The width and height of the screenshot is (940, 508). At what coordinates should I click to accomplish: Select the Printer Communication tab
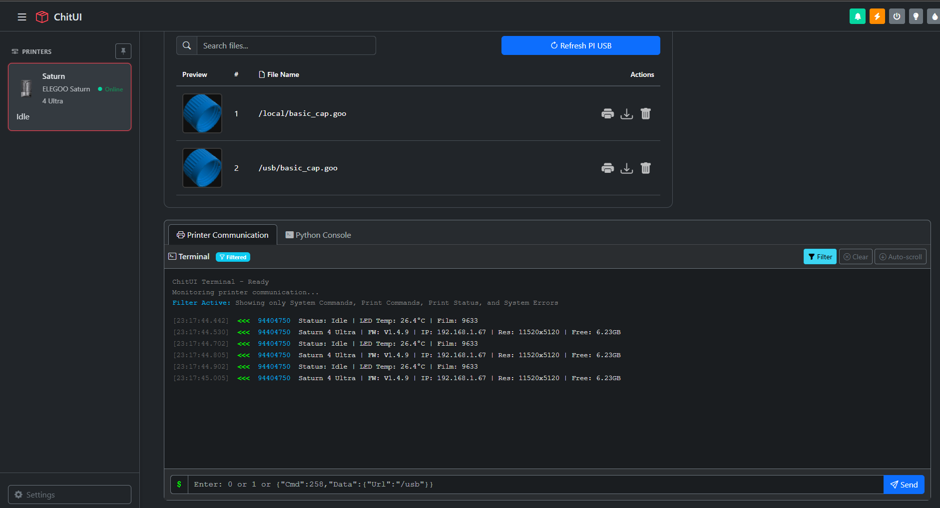tap(222, 235)
